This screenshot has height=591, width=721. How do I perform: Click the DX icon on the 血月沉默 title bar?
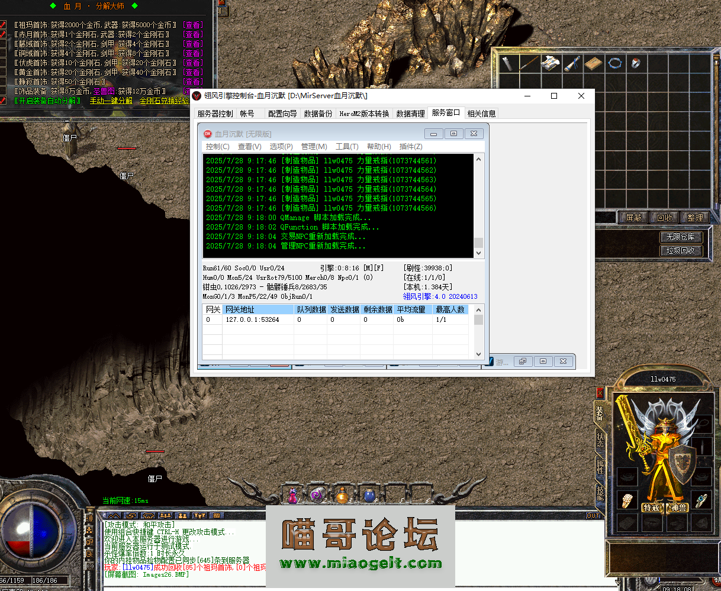pos(208,133)
